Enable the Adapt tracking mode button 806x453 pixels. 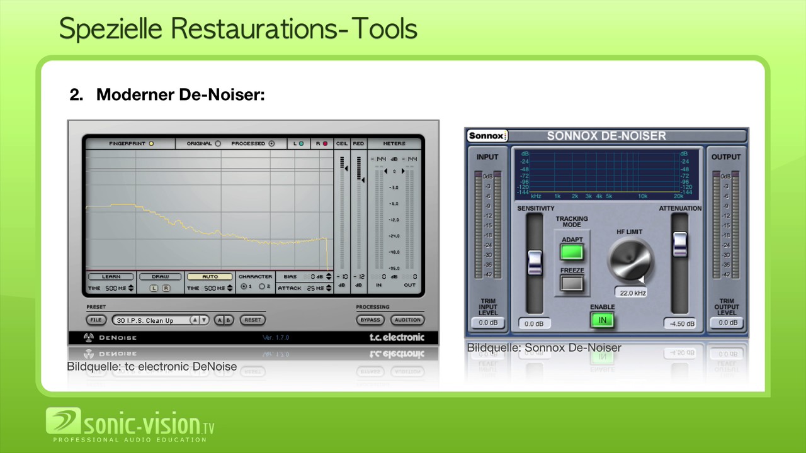click(572, 252)
